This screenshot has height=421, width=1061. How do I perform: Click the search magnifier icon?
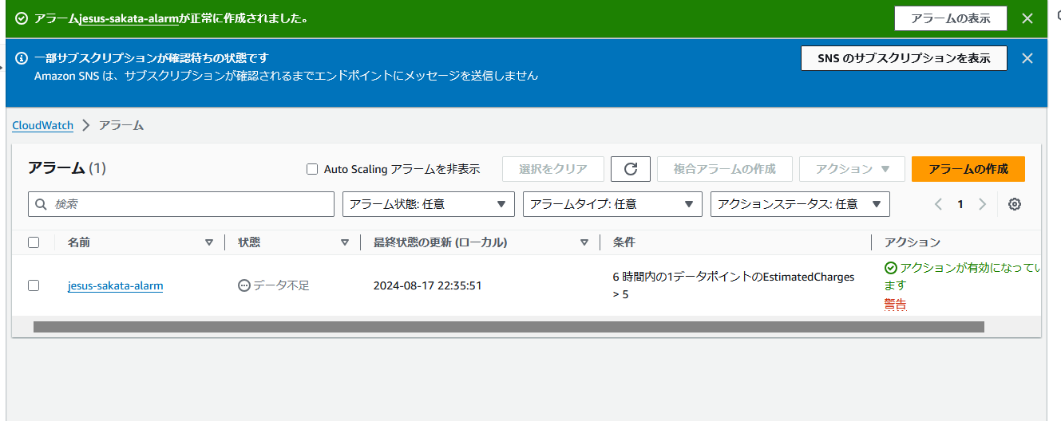(x=42, y=204)
